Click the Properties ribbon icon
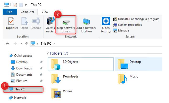 [11, 21]
